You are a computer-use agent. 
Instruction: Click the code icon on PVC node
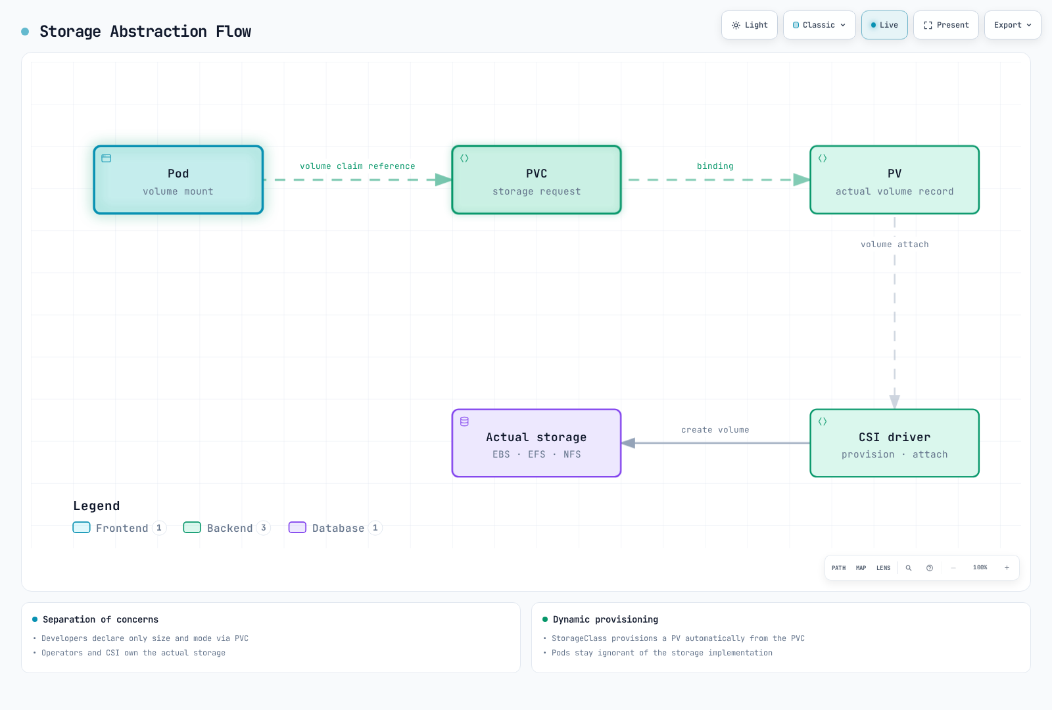pyautogui.click(x=464, y=158)
